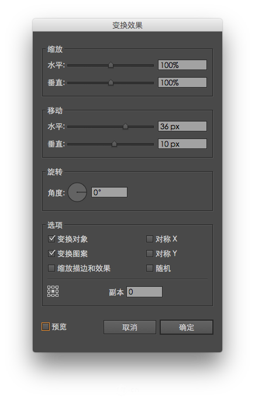The width and height of the screenshot is (255, 399).
Task: Toggle the 变换对象 checkbox
Action: coord(51,239)
